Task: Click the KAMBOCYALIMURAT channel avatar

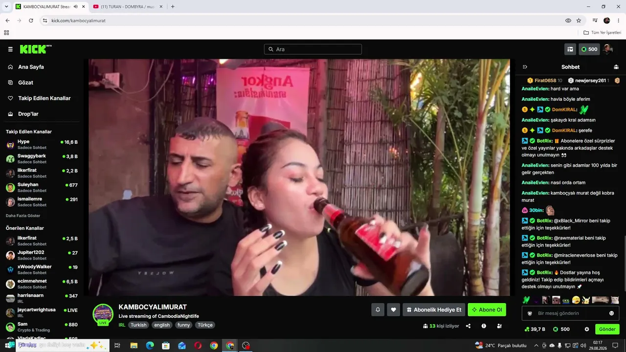Action: [103, 314]
